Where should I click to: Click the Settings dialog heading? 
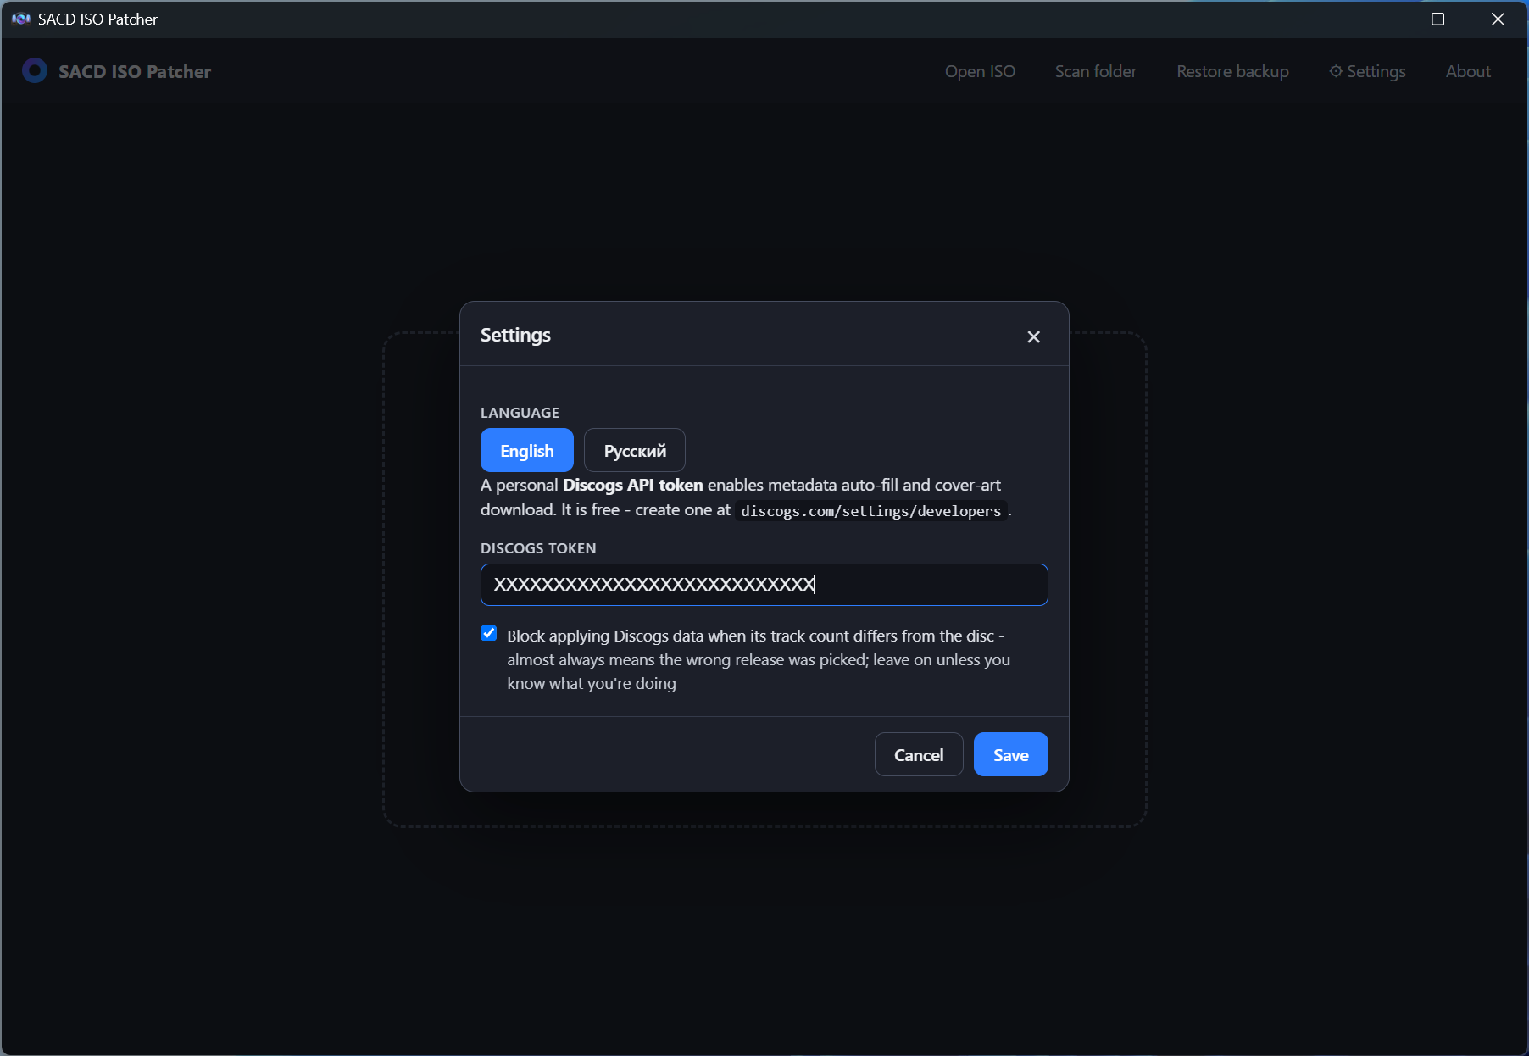[515, 335]
